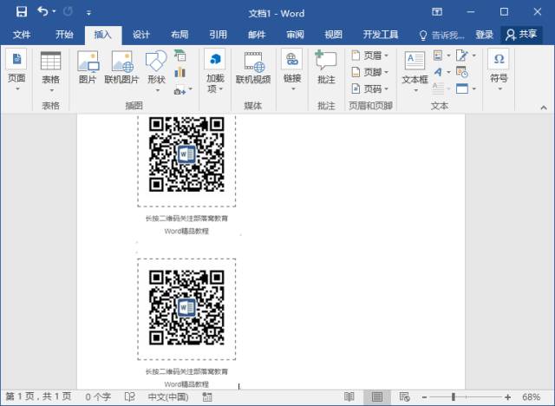
Task: Open the 审阅 review tab
Action: pos(295,35)
